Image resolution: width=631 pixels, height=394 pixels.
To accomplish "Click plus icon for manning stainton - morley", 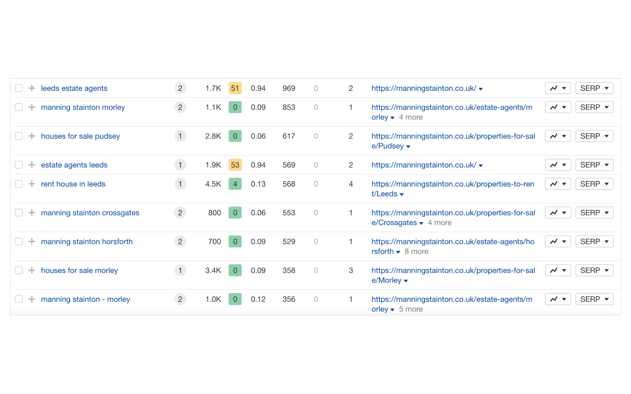I will pos(32,299).
